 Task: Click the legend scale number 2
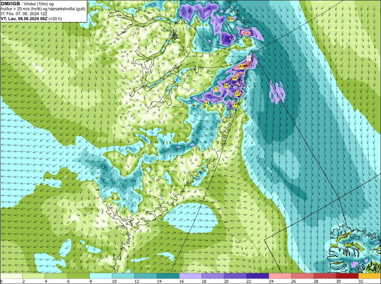coord(24,281)
